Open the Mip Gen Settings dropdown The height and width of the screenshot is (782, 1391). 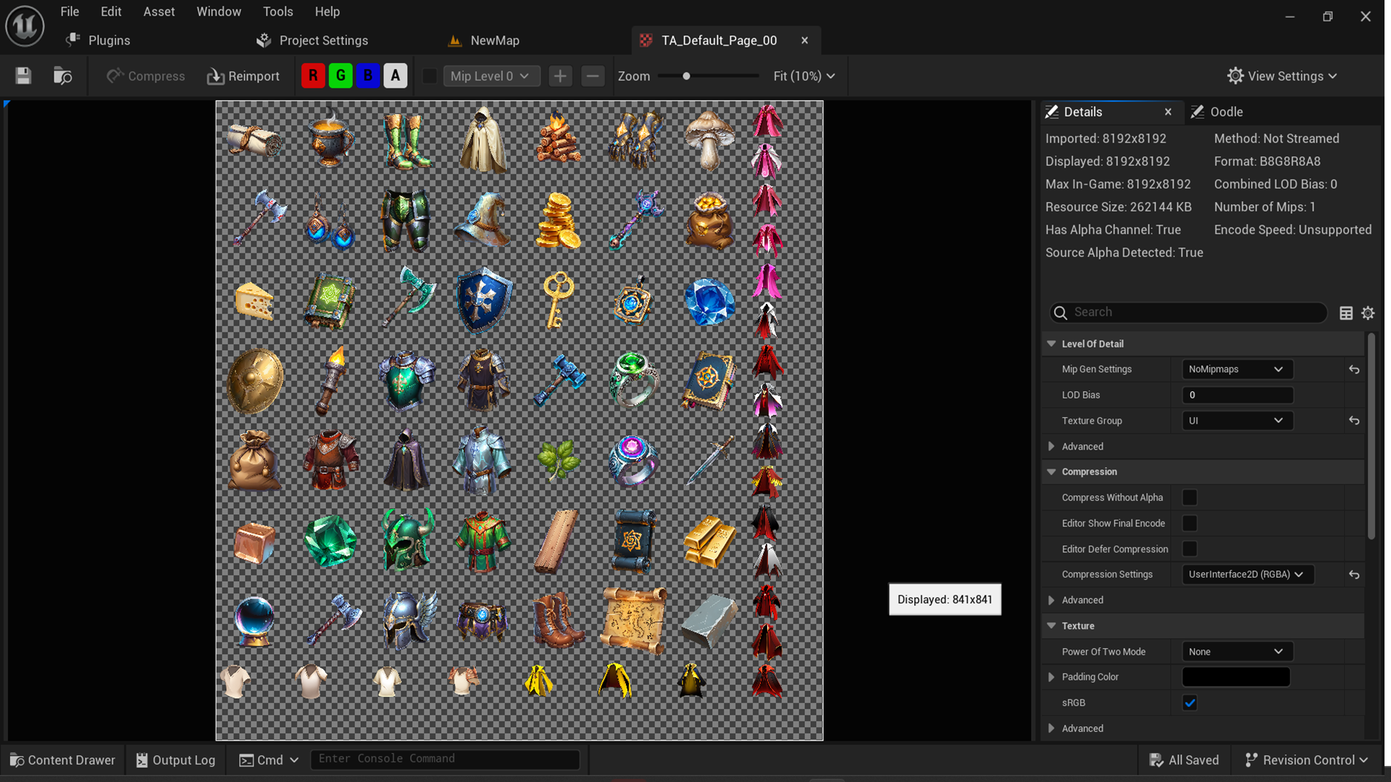click(x=1237, y=369)
